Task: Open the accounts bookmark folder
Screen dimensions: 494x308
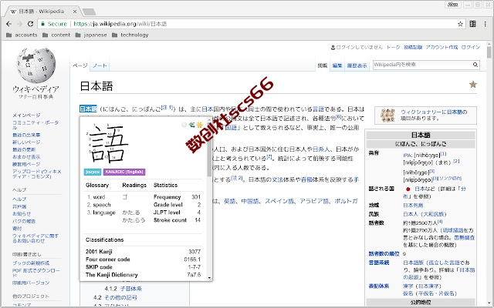Action: [22, 35]
